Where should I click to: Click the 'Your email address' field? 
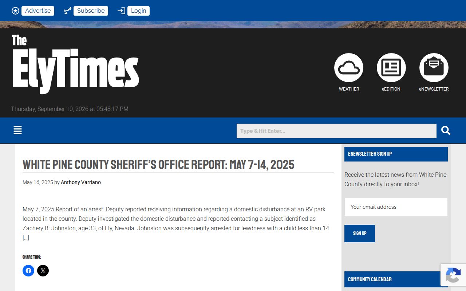click(396, 207)
